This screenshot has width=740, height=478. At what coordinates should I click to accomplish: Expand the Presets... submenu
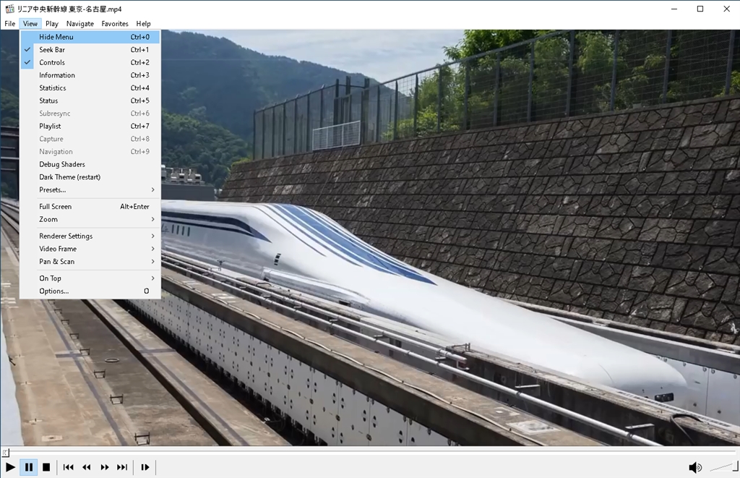(90, 190)
